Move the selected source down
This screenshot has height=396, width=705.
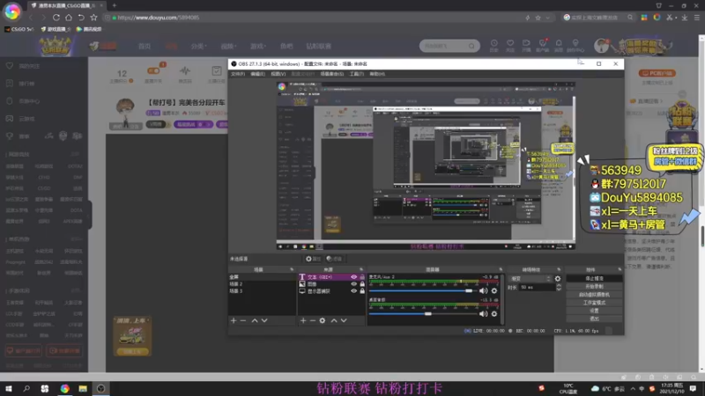344,320
